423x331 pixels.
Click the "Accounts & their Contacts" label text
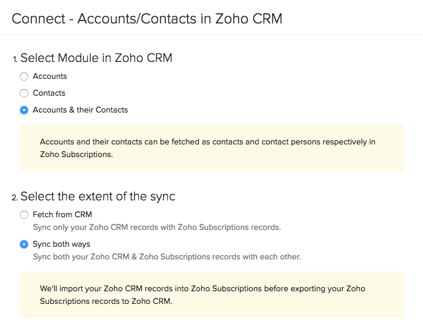(x=80, y=110)
